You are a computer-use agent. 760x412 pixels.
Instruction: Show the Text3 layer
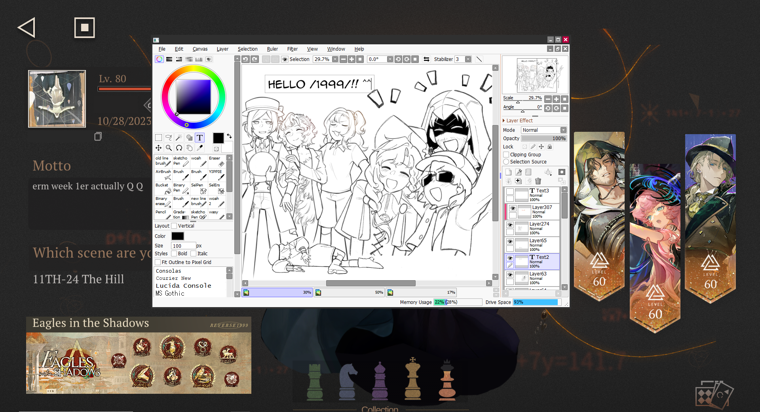[510, 192]
